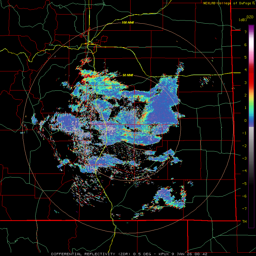
Task: Click the -1 value on the color scale
Action: click(244, 133)
